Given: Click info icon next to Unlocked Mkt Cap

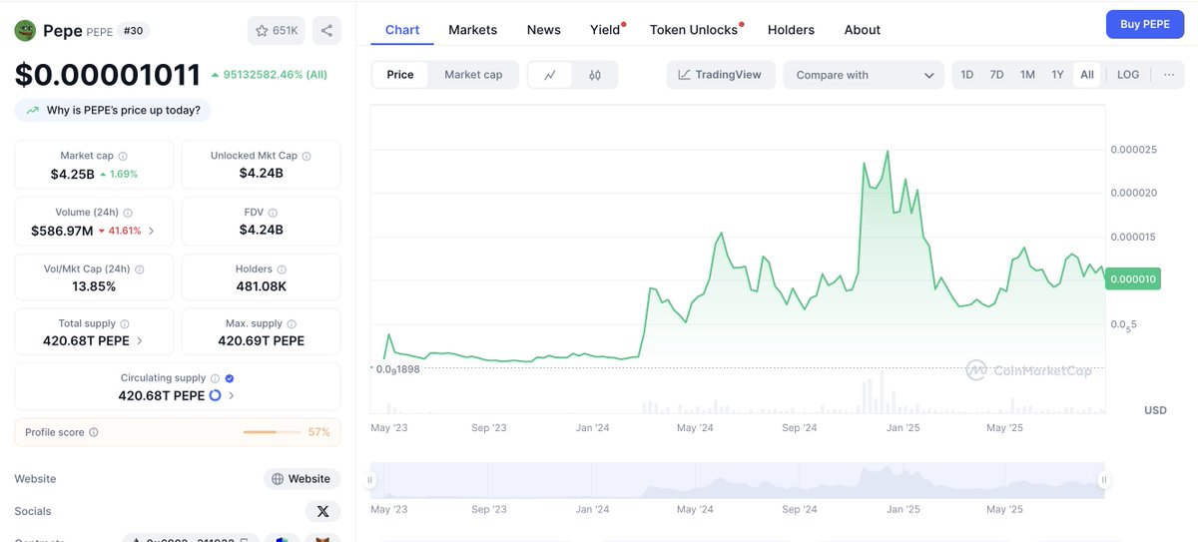Looking at the screenshot, I should (306, 156).
